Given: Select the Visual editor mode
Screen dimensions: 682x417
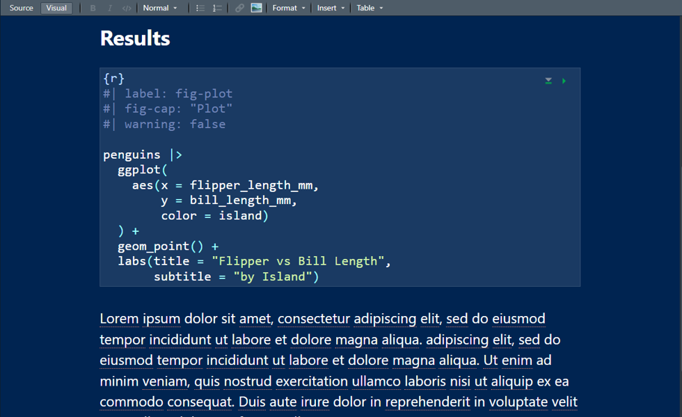Looking at the screenshot, I should click(56, 8).
